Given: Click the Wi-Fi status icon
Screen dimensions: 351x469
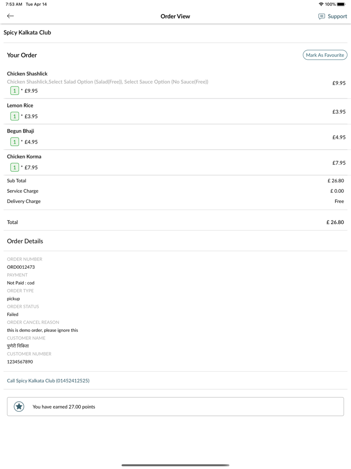Looking at the screenshot, I should 321,4.
